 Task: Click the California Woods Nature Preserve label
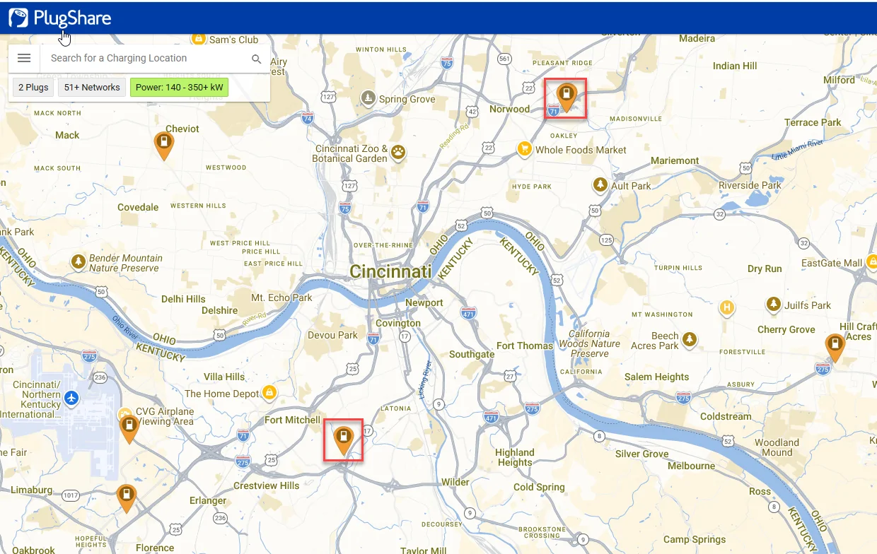589,343
